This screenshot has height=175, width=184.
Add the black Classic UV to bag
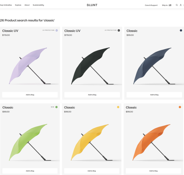(x=92, y=95)
